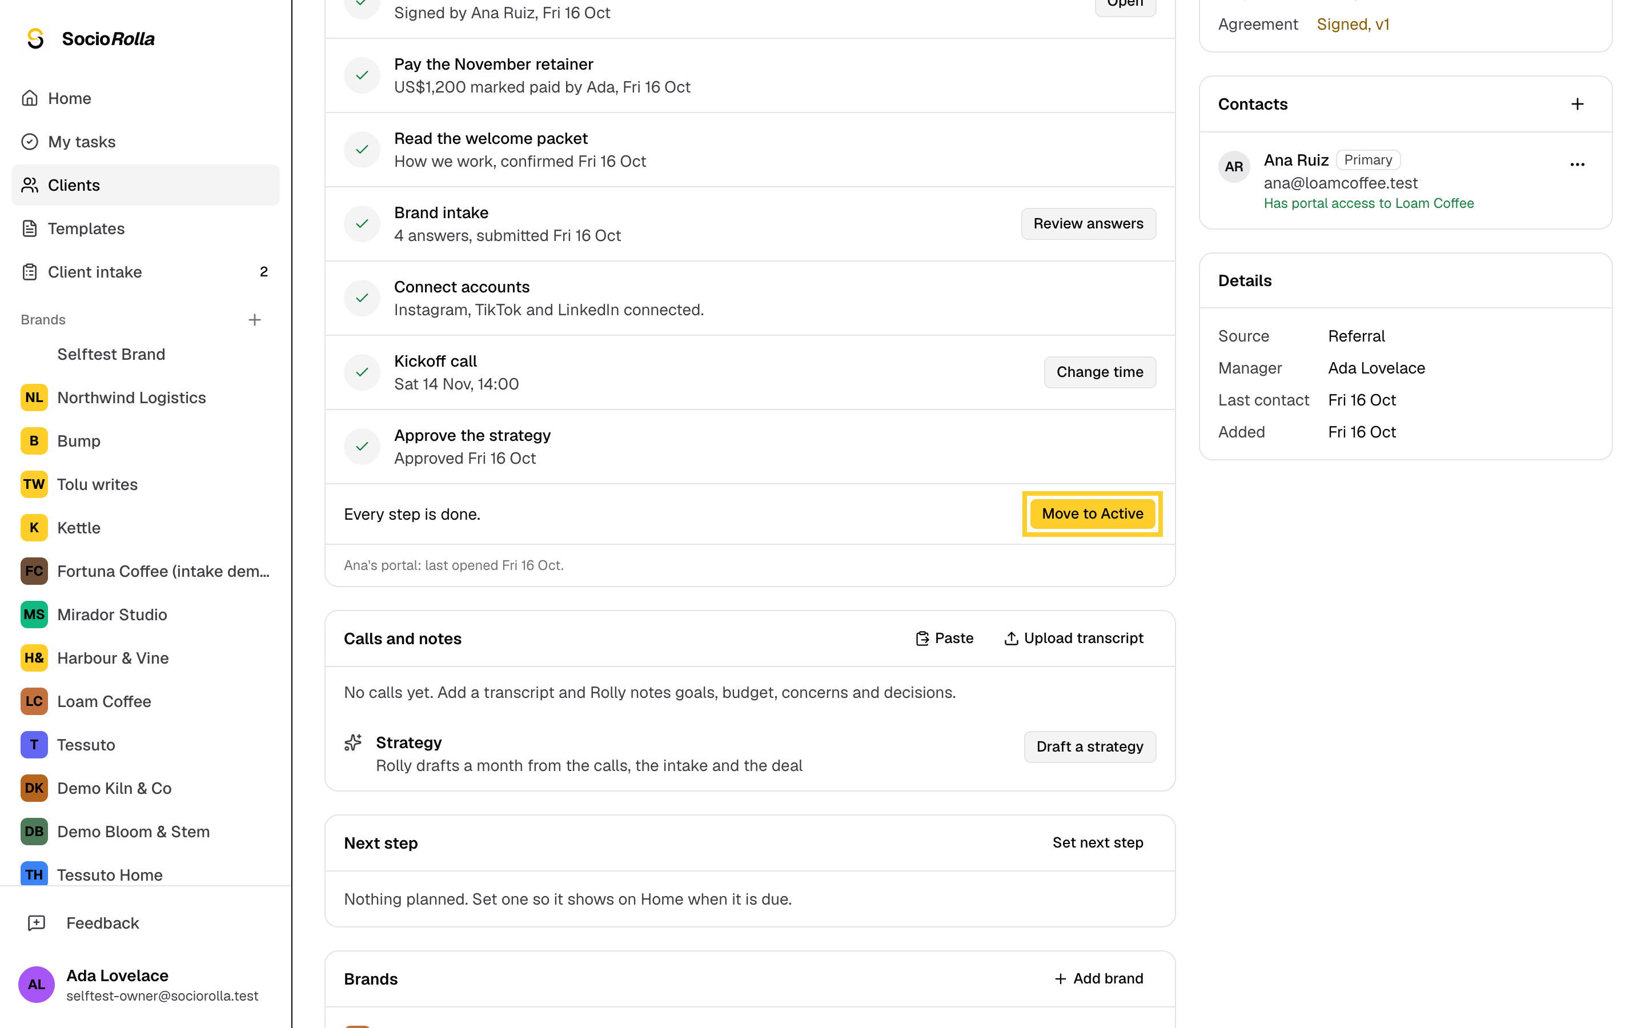
Task: Click the AR contact avatar
Action: pyautogui.click(x=1234, y=167)
